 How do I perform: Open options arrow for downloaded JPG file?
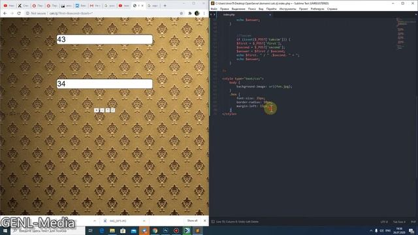coord(144,221)
